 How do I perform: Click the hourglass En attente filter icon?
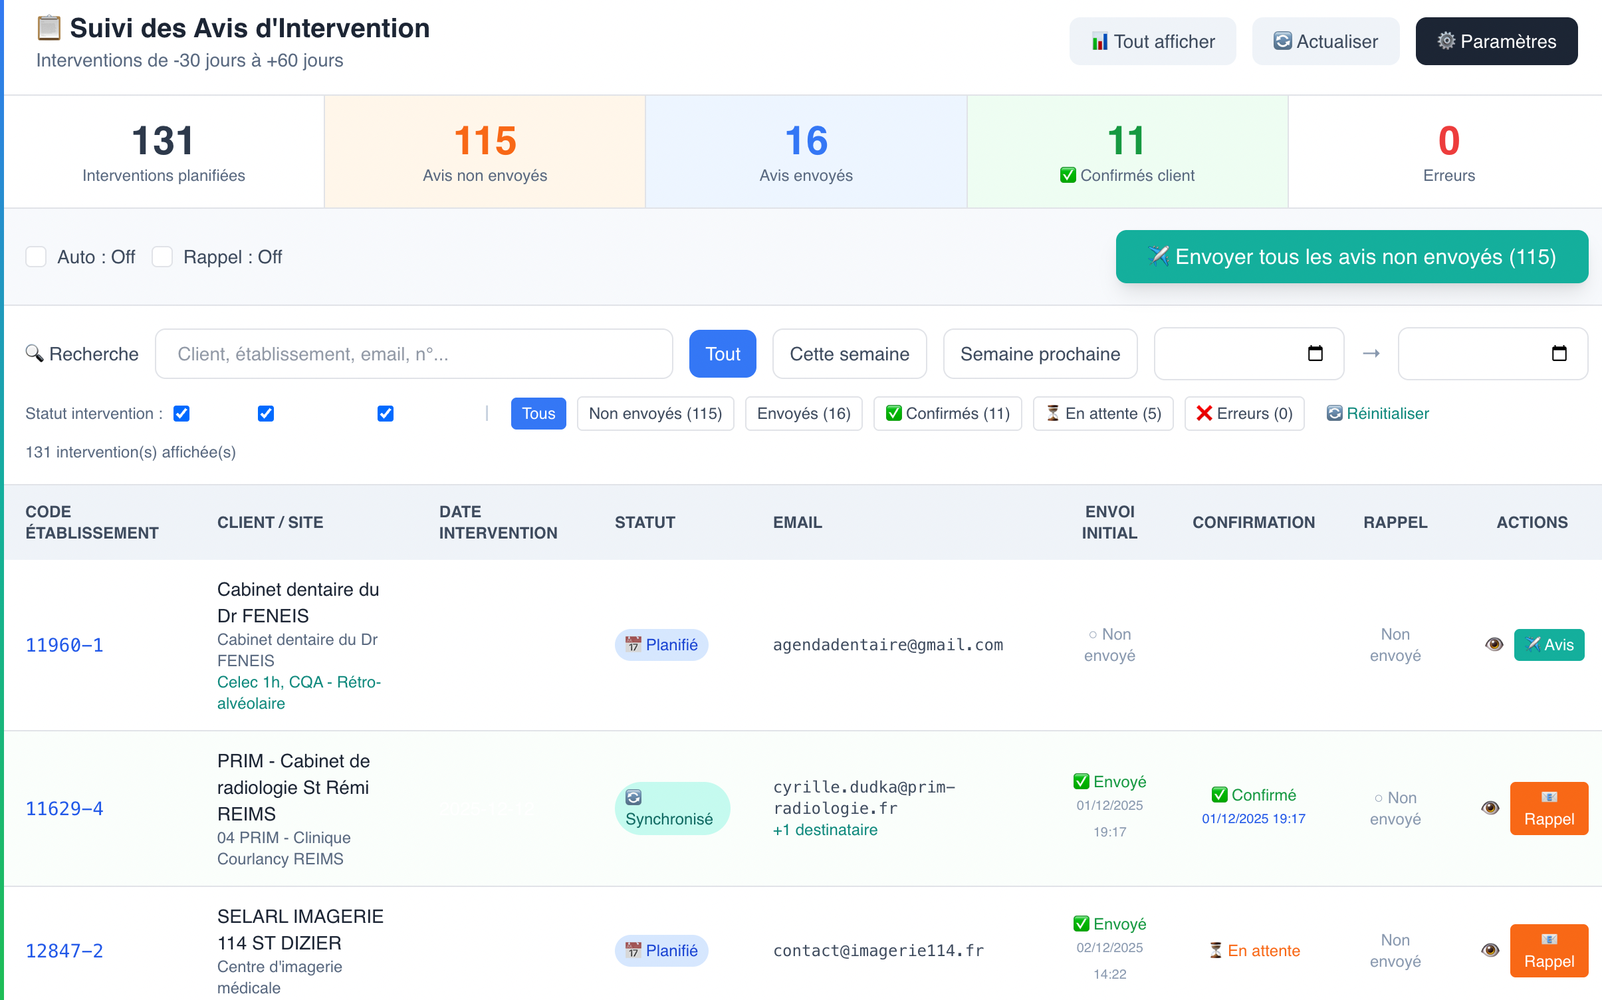(x=1052, y=414)
